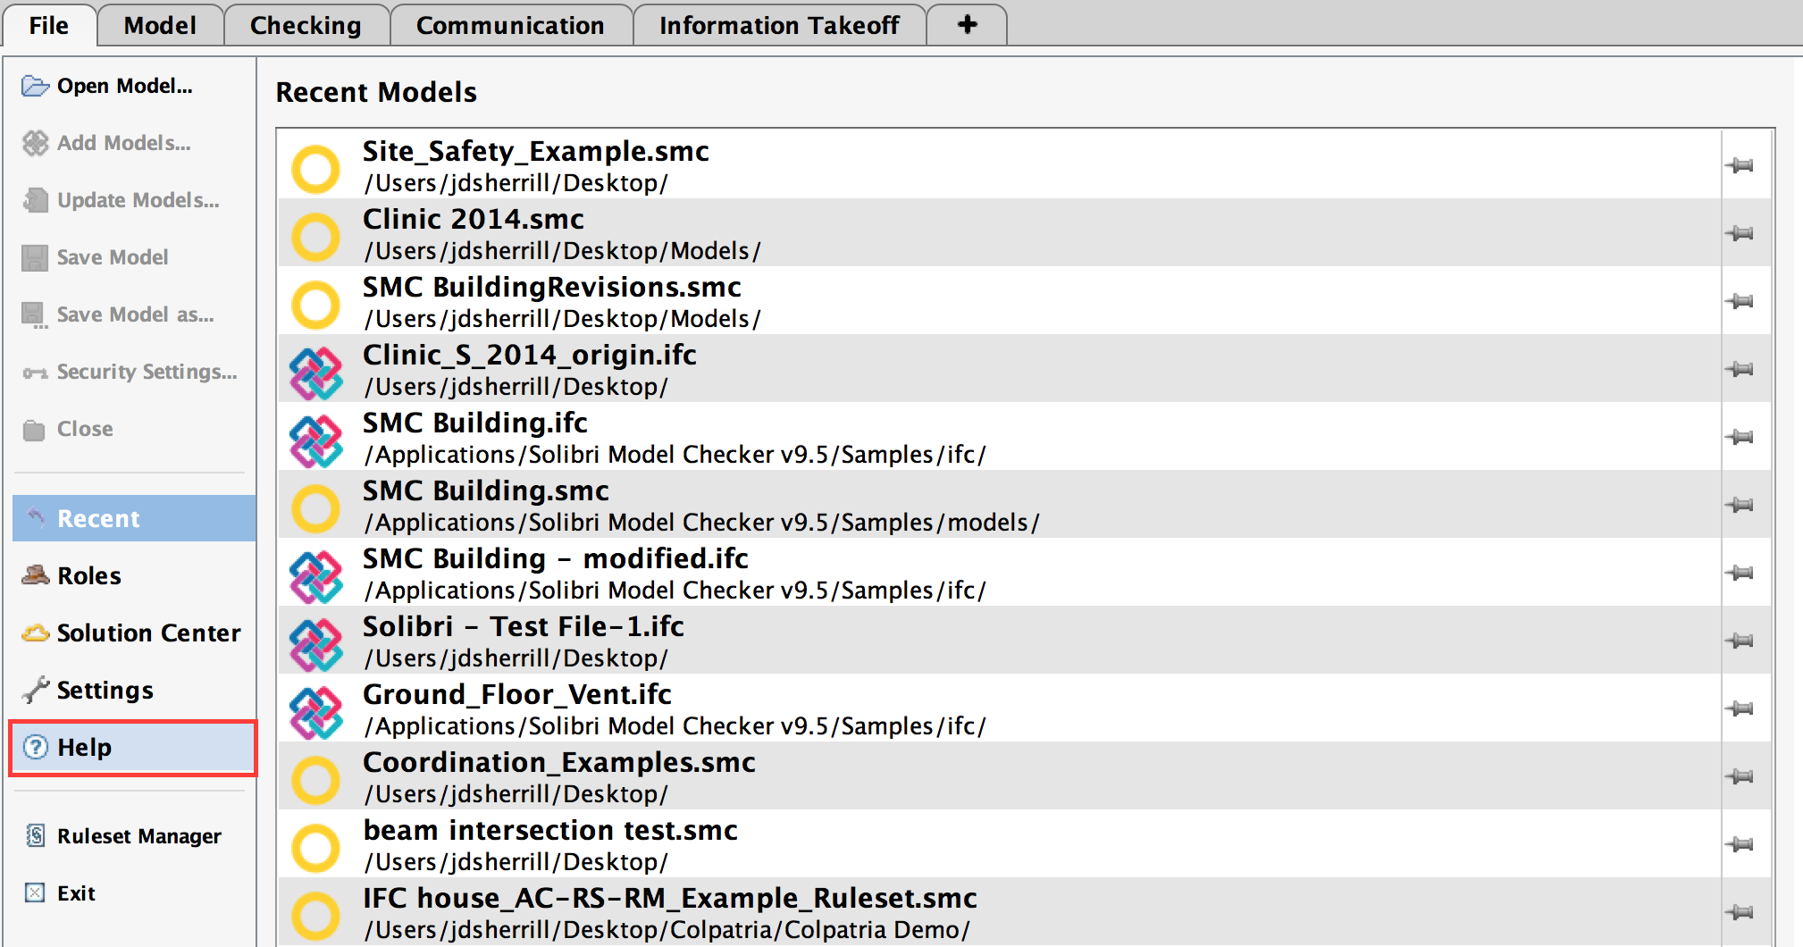Open Solibri - Test File-1.ifc model
This screenshot has height=947, width=1803.
tap(999, 641)
